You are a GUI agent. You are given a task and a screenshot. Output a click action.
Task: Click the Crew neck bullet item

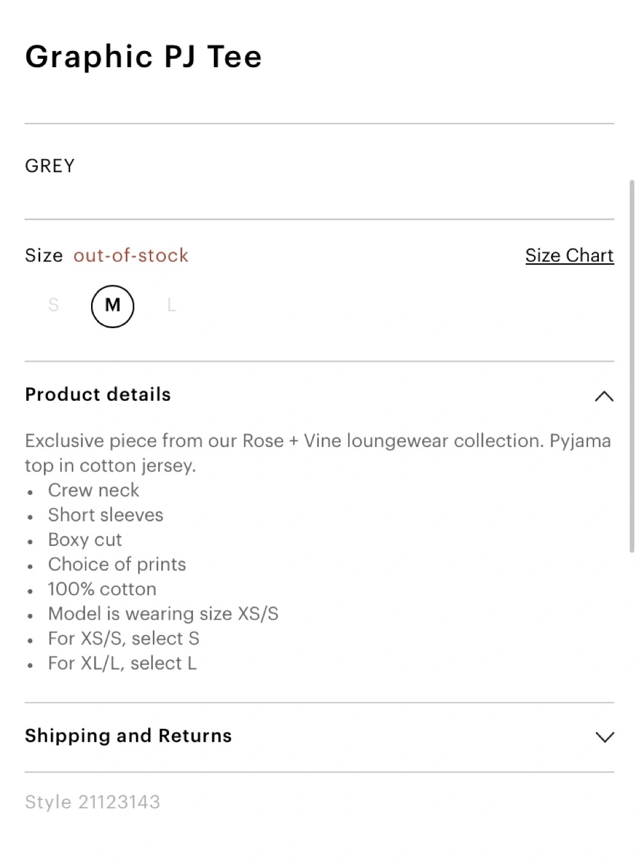coord(94,490)
